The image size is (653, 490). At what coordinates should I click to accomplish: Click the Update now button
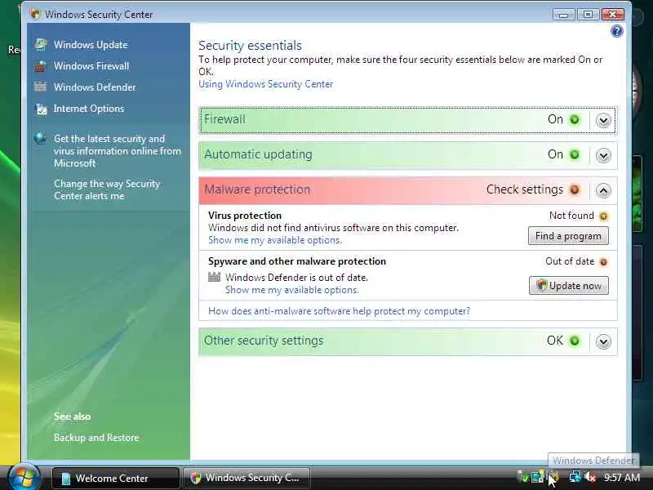pyautogui.click(x=569, y=285)
